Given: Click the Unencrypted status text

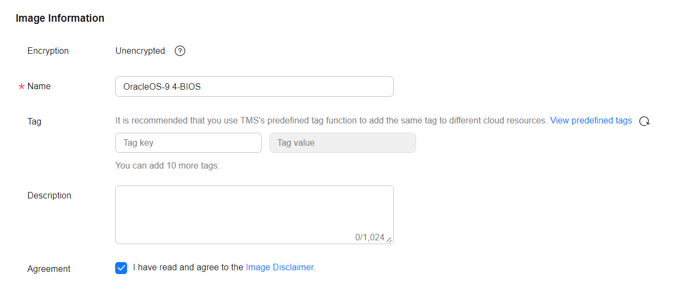Looking at the screenshot, I should pos(140,51).
